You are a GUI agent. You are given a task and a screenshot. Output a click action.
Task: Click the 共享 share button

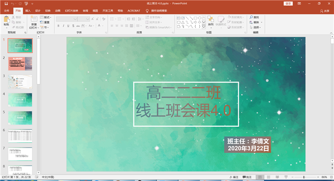(325, 11)
